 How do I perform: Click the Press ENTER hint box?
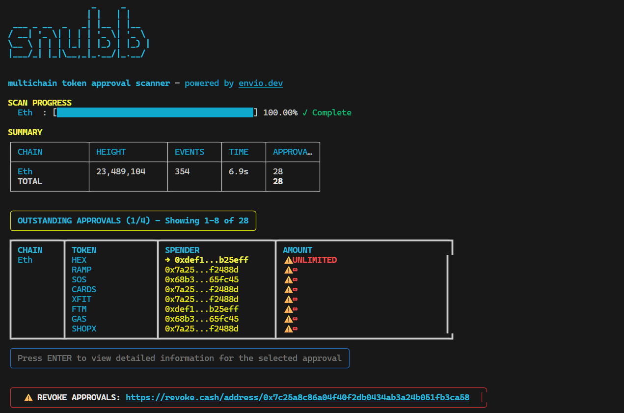(x=179, y=358)
